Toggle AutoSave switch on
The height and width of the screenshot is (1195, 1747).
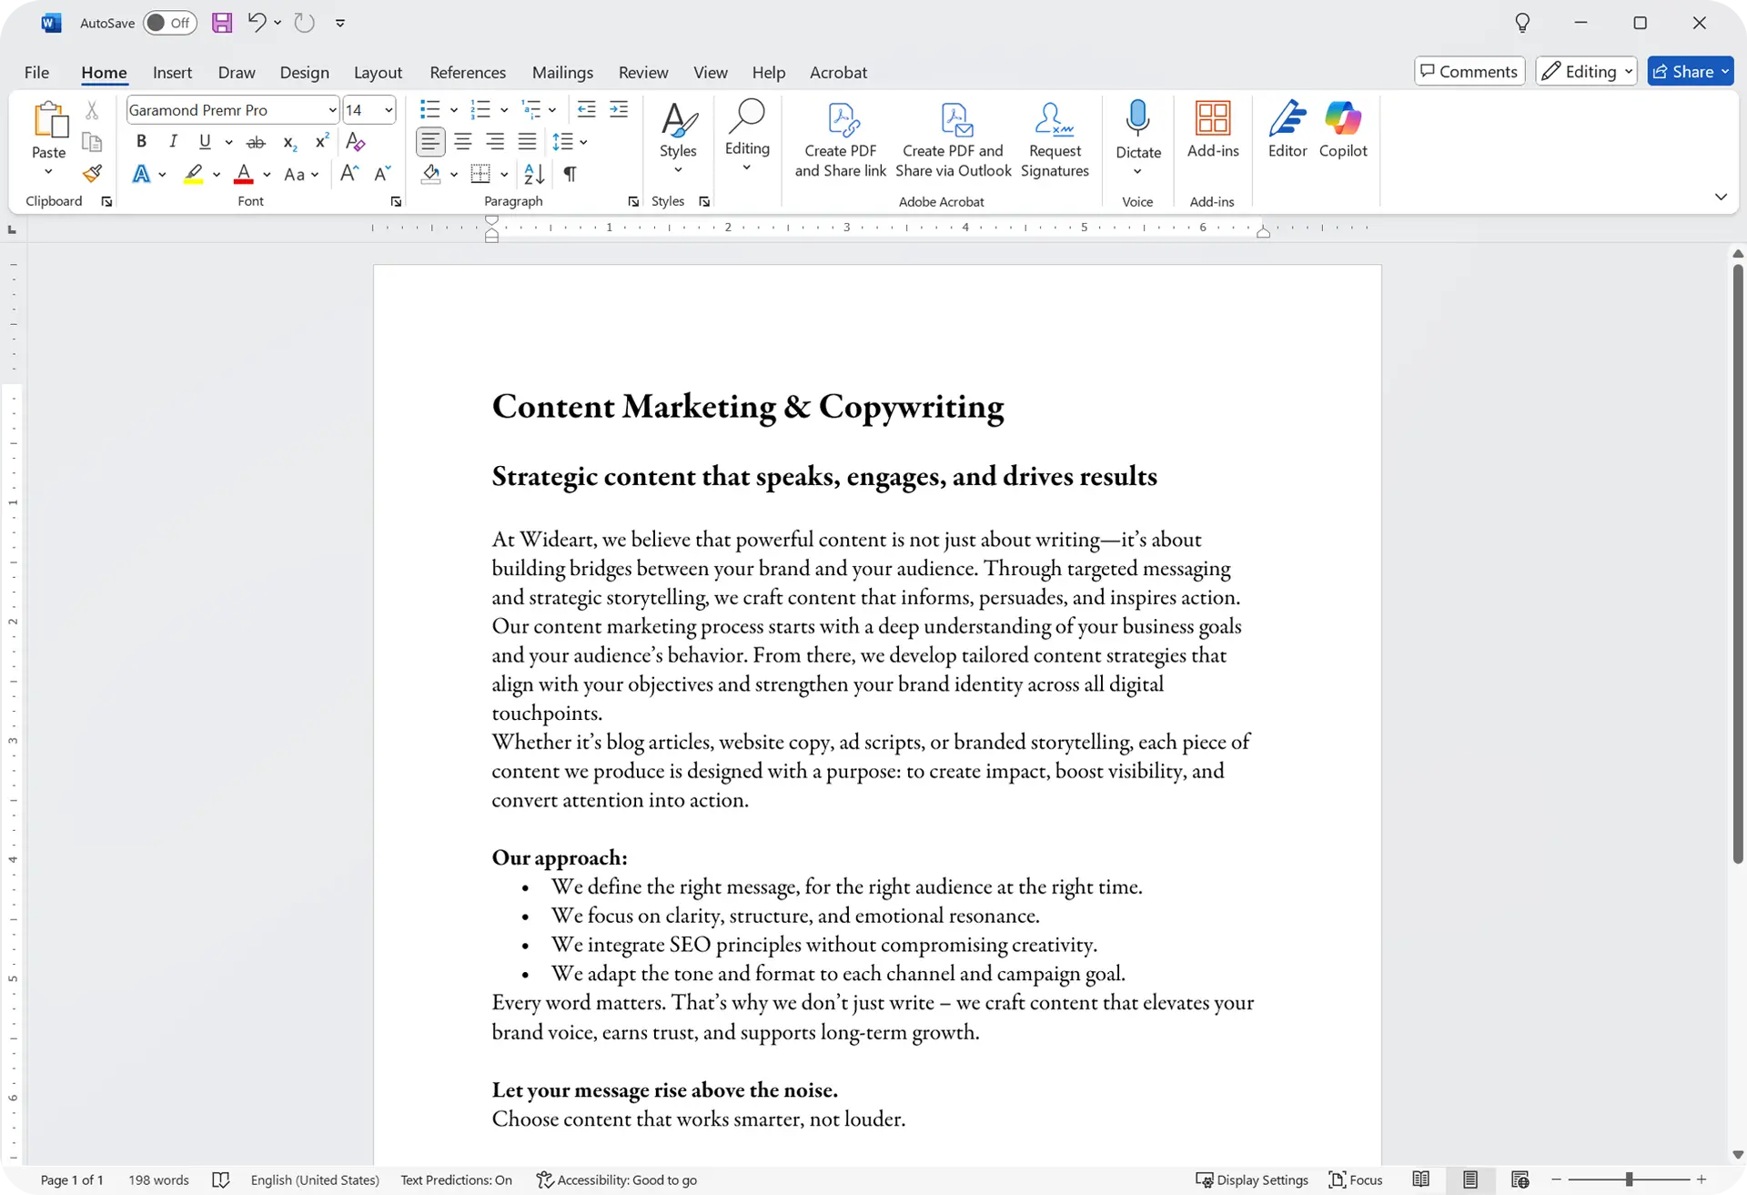click(170, 23)
